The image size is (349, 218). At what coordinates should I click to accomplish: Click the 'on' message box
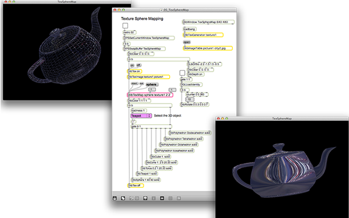tap(132, 65)
